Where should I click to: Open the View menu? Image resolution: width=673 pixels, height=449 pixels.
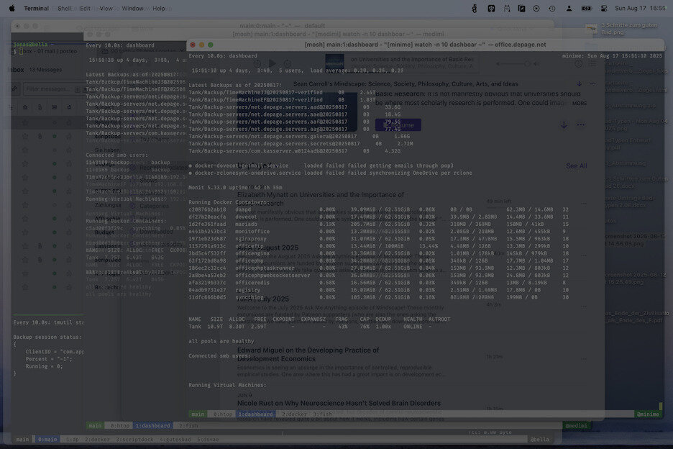[x=106, y=8]
